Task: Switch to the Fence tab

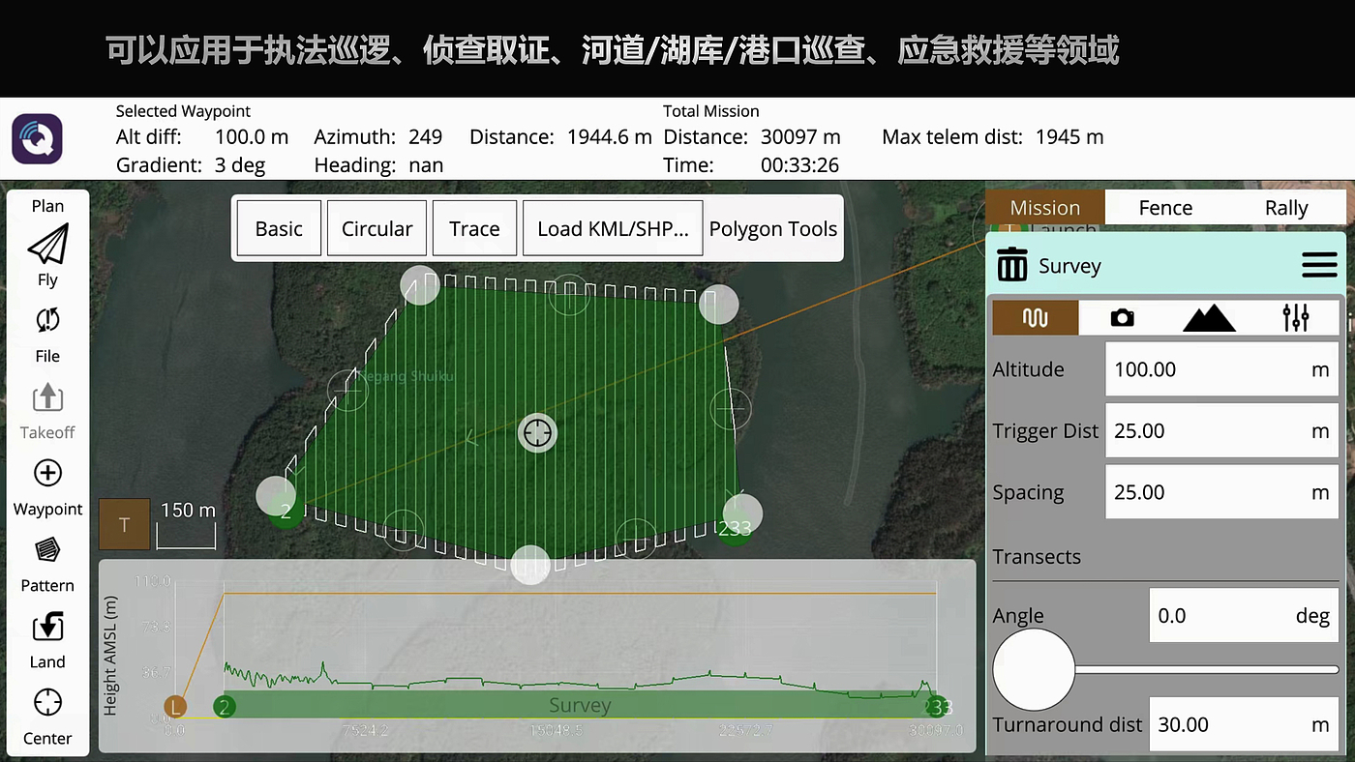Action: 1164,207
